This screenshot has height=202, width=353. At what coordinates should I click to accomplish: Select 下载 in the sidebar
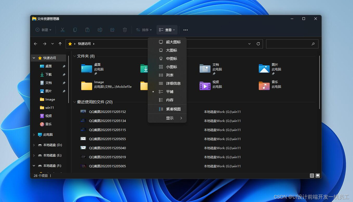pos(49,75)
